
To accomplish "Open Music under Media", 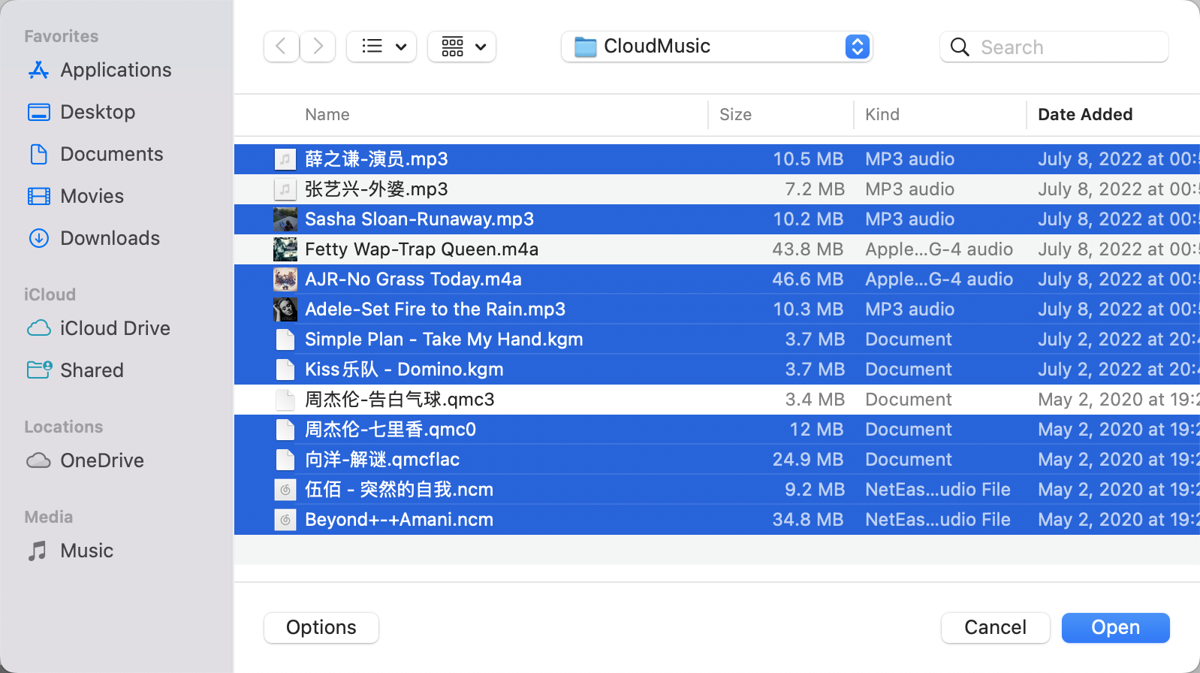I will [86, 551].
